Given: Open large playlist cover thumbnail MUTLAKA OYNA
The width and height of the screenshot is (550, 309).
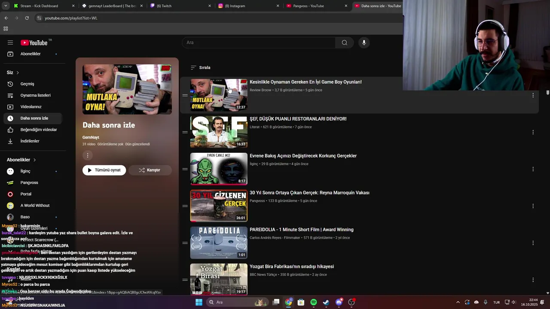Looking at the screenshot, I should (127, 89).
